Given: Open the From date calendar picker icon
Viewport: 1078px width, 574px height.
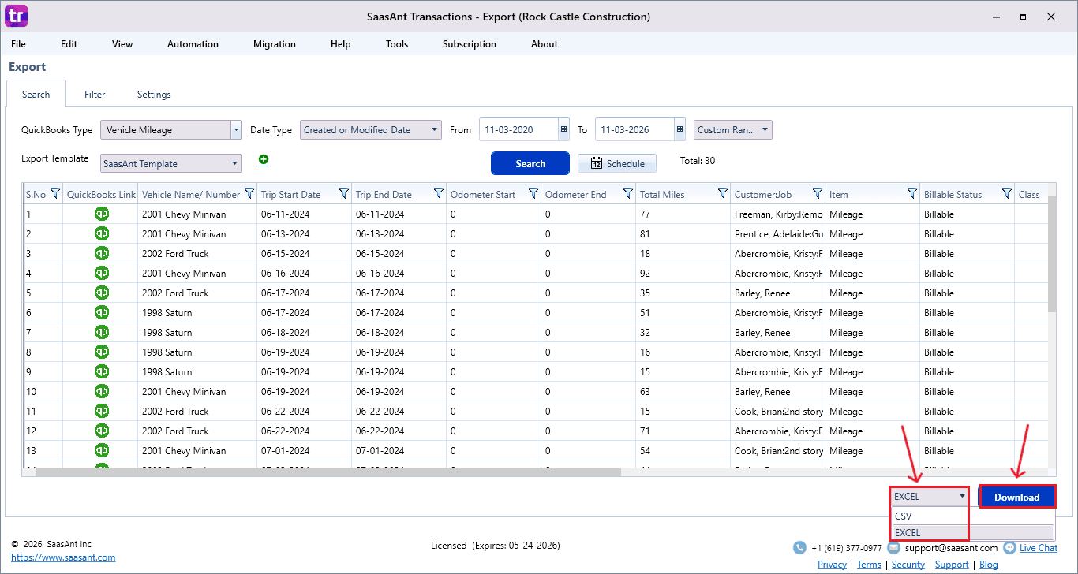Looking at the screenshot, I should click(563, 130).
